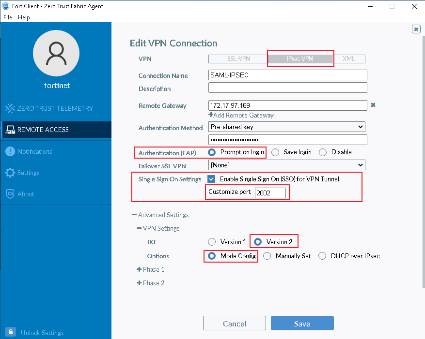The height and width of the screenshot is (339, 425).
Task: Switch to the XML tab
Action: coord(348,59)
